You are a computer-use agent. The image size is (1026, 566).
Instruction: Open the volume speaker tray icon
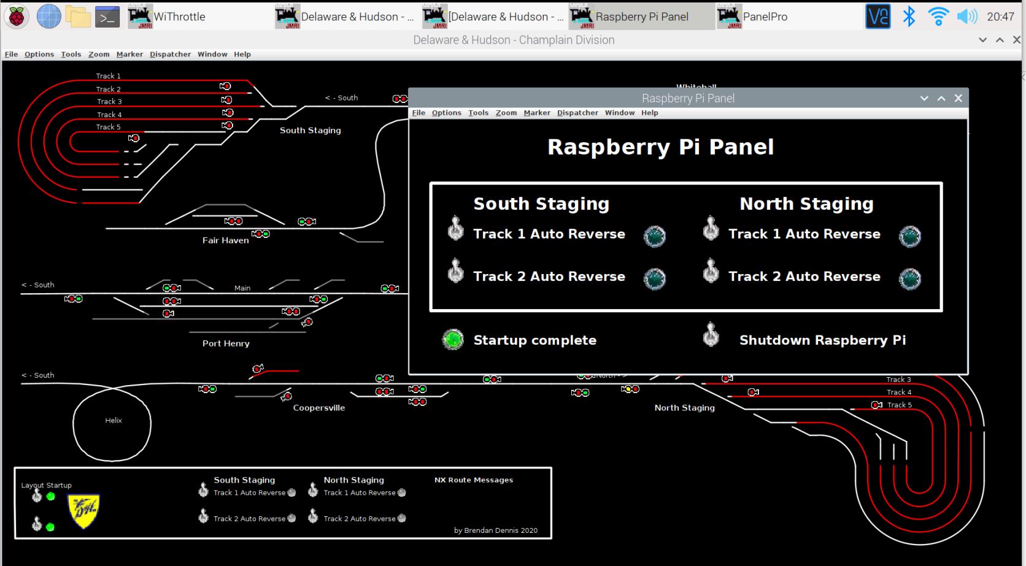[x=967, y=17]
